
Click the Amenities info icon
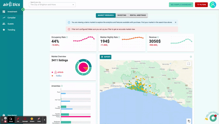62,86
